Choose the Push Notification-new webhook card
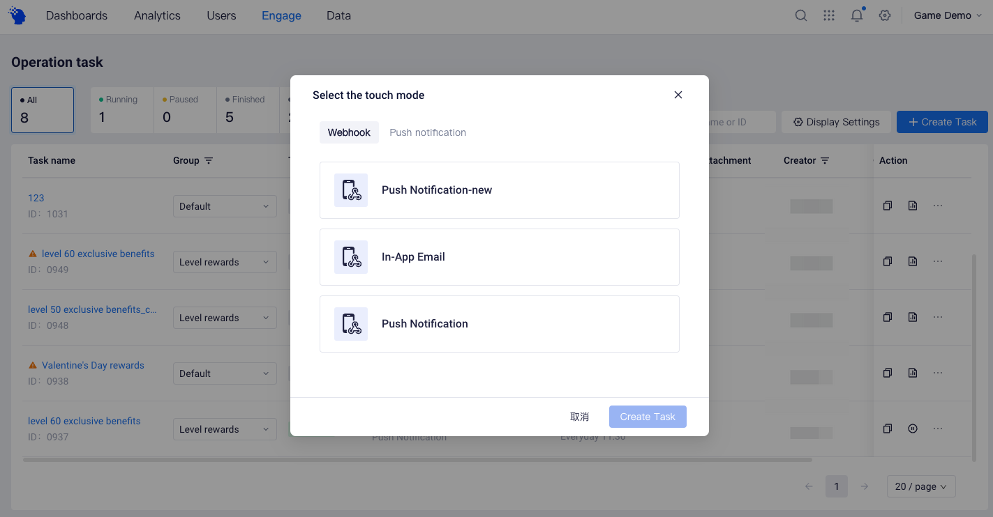993x517 pixels. point(499,190)
